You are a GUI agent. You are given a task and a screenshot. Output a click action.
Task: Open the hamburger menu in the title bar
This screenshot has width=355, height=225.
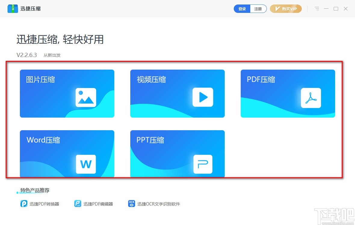tap(317, 9)
